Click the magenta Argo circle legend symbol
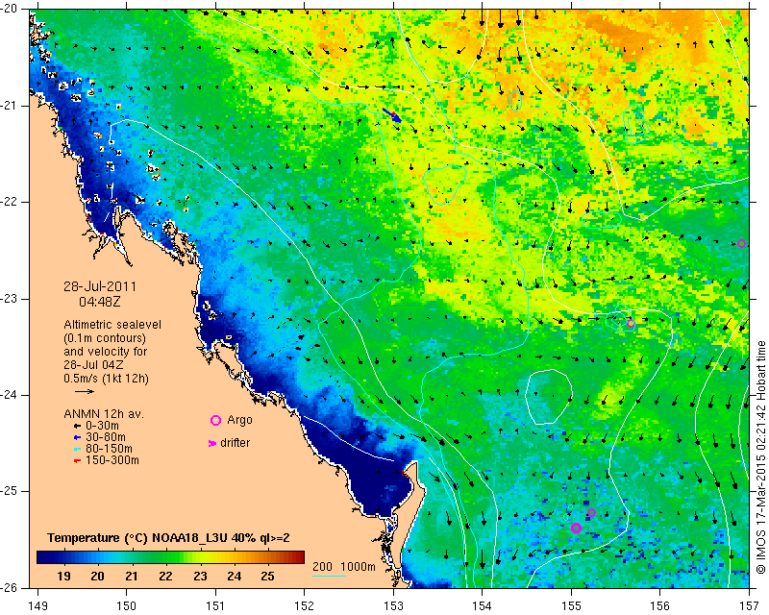769x615 pixels. (x=215, y=420)
